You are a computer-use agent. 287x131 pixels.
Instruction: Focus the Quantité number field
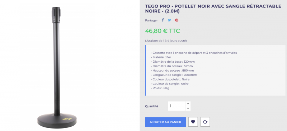pyautogui.click(x=177, y=106)
